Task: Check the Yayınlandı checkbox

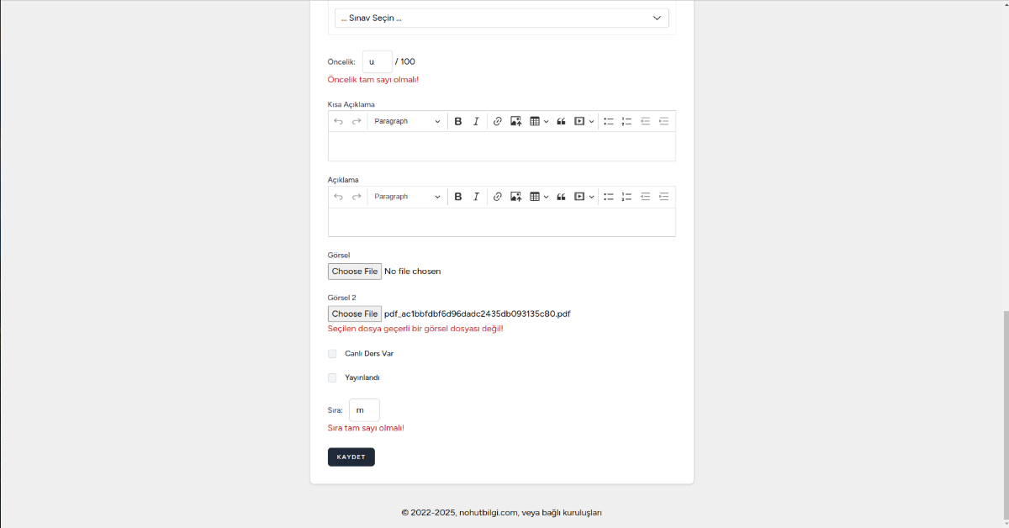Action: [x=332, y=378]
